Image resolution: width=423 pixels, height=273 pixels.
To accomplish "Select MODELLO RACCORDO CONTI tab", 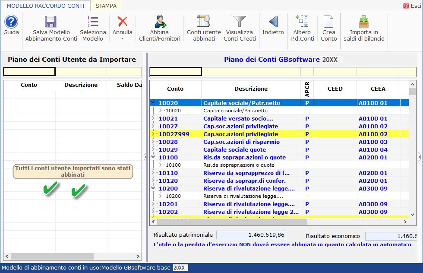I will tap(45, 6).
